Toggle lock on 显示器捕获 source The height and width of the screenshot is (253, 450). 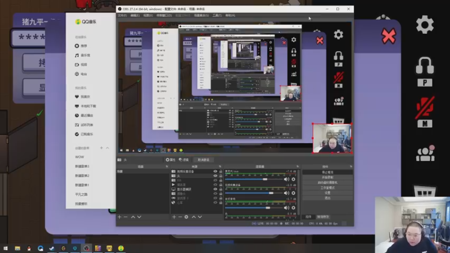[x=220, y=189]
